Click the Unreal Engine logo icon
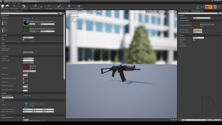This screenshot has height=125, width=222. click(1, 1)
